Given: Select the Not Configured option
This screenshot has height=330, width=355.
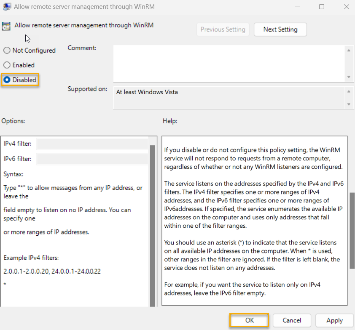Looking at the screenshot, I should click(6, 50).
